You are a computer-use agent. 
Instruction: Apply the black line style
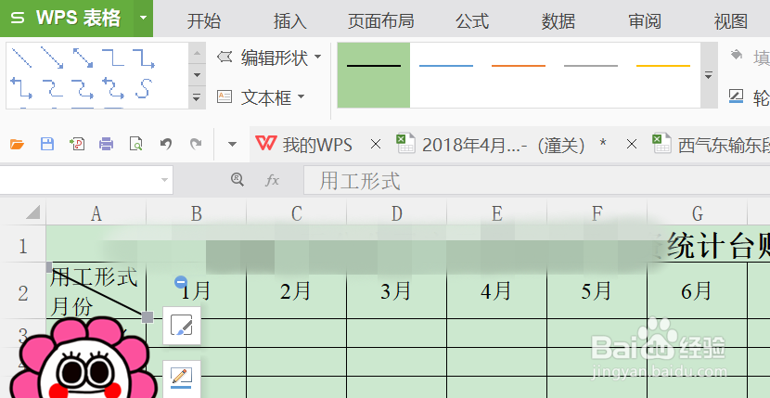click(374, 75)
